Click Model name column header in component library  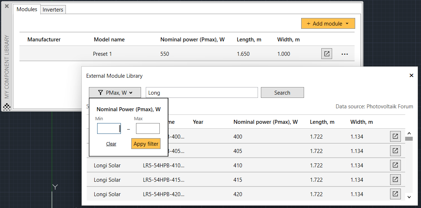pos(109,40)
